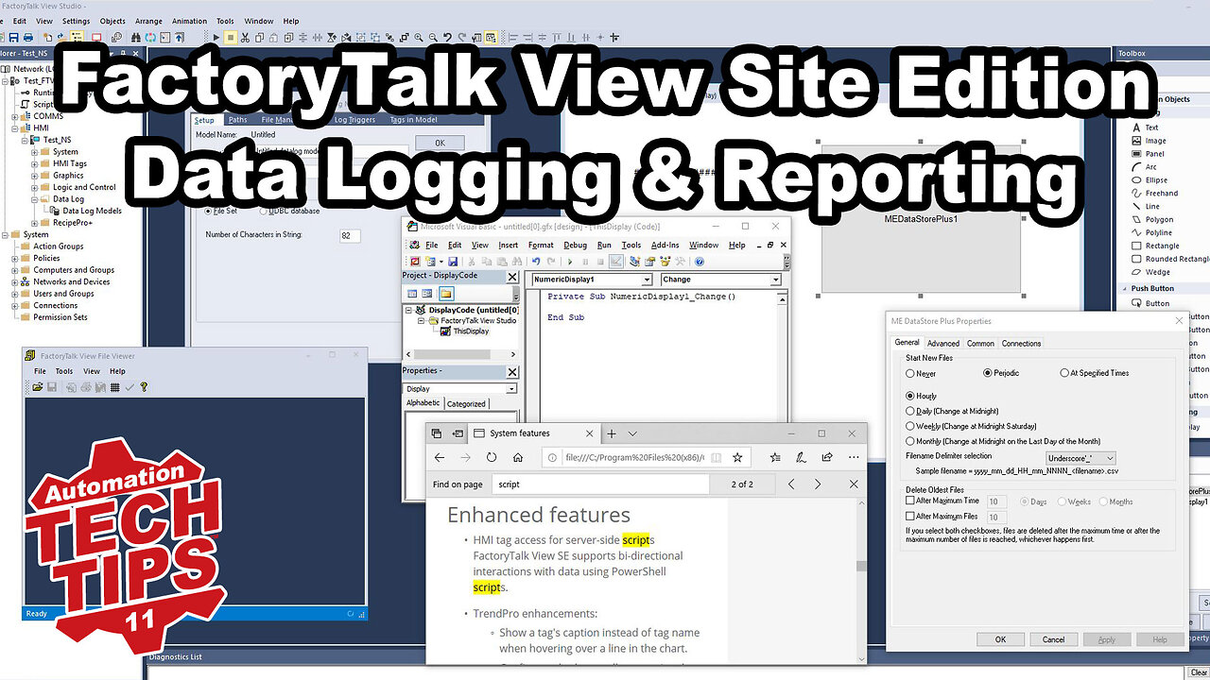Expand the System folder under Test_NS
This screenshot has width=1210, height=680.
(35, 151)
